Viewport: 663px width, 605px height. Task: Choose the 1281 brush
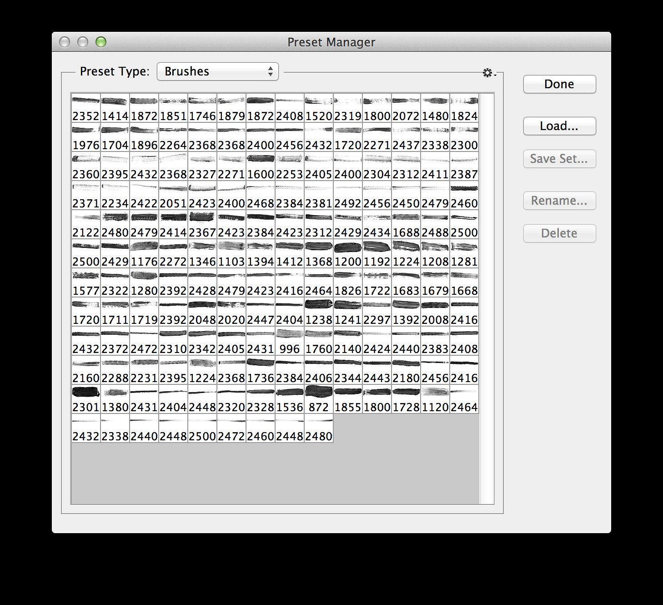click(464, 254)
